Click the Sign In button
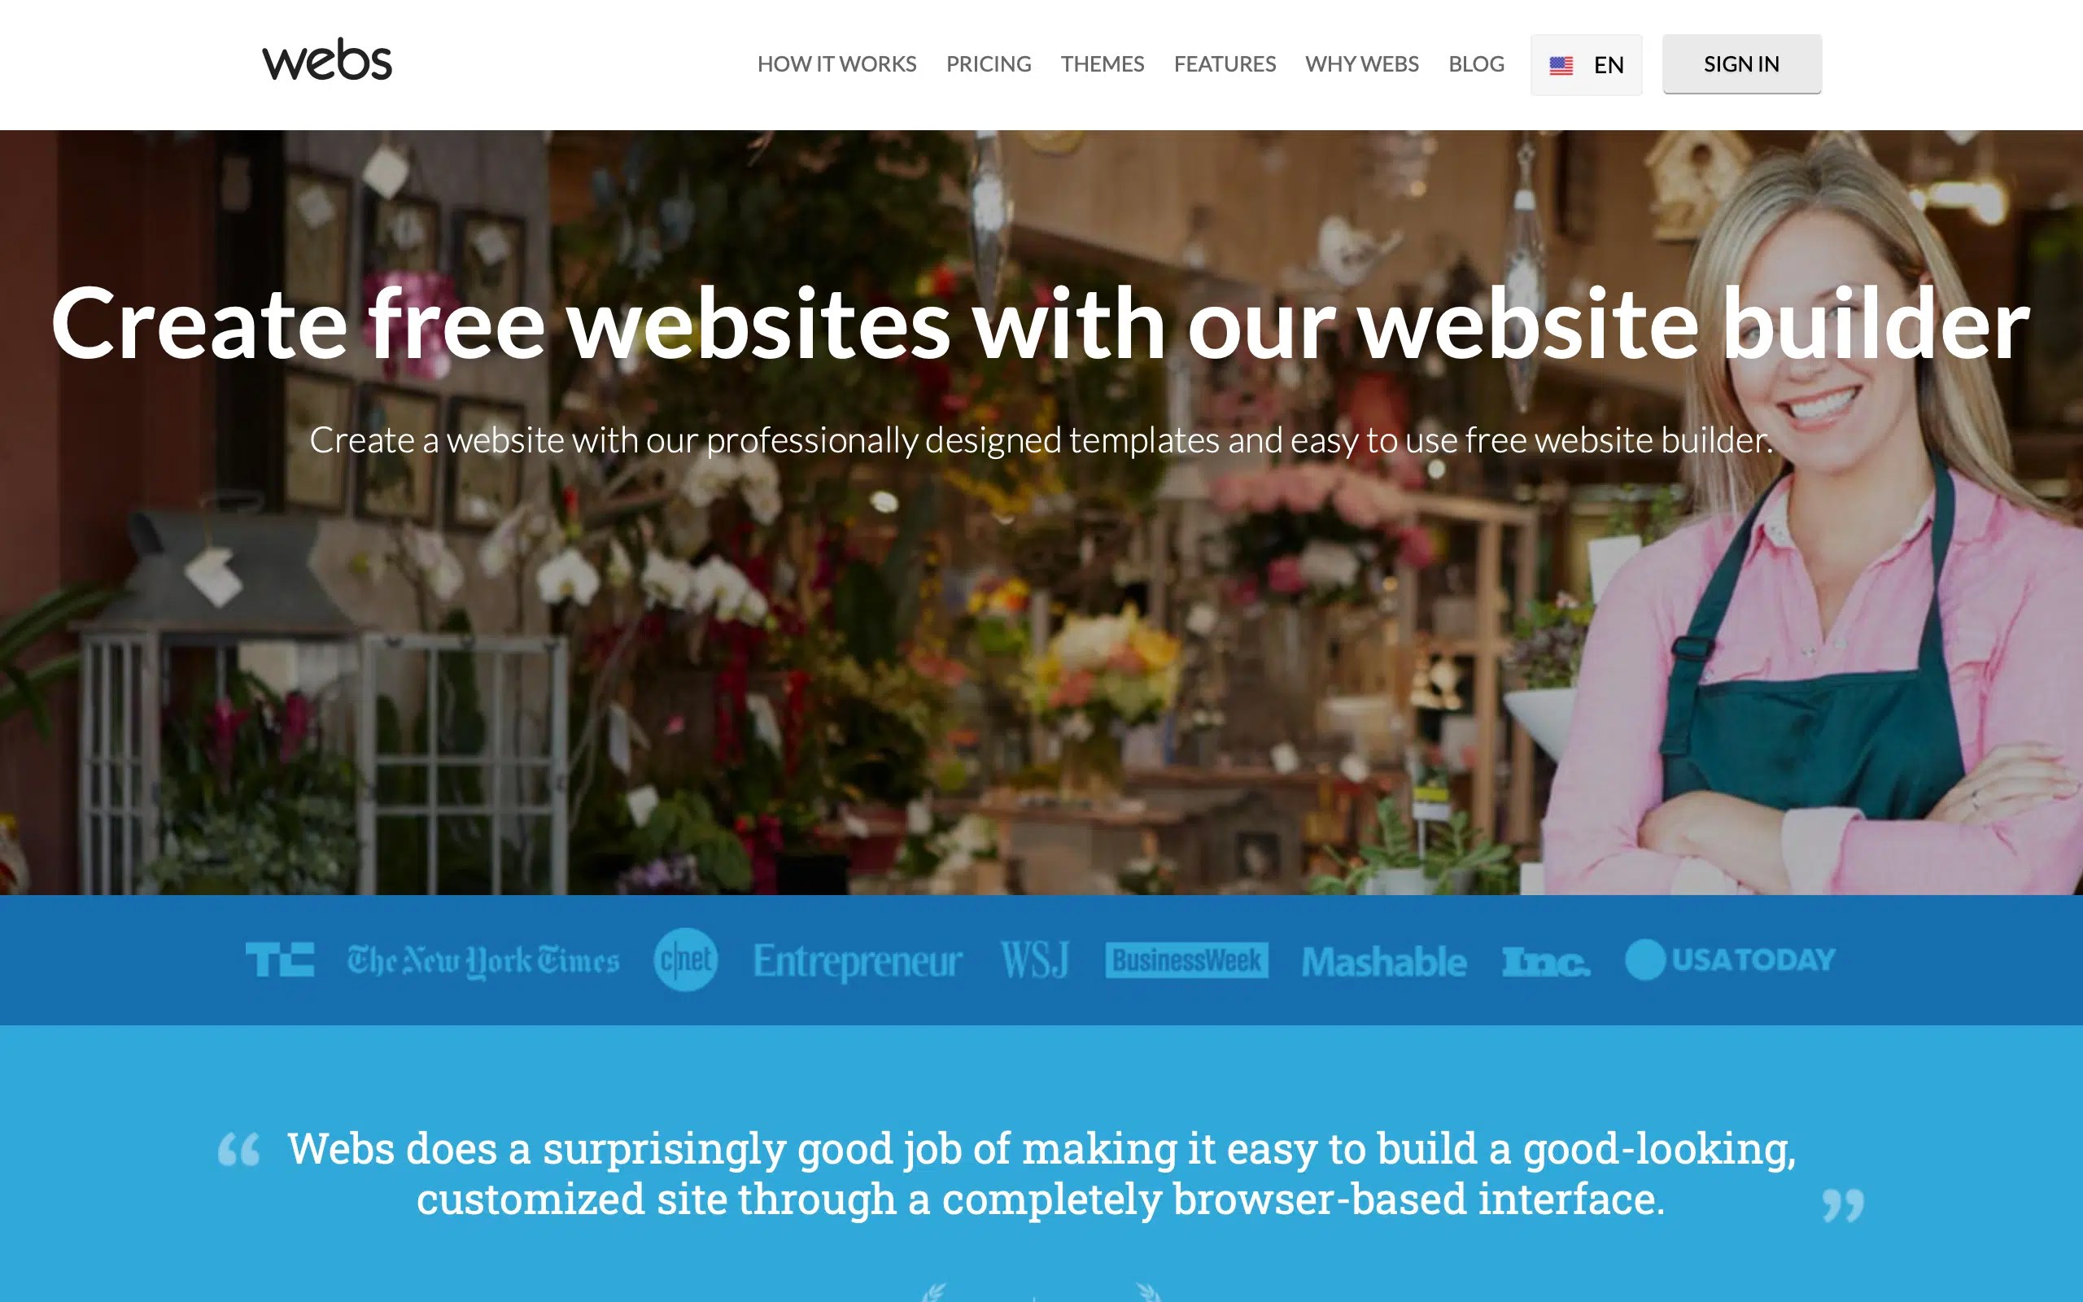This screenshot has width=2083, height=1302. [x=1741, y=63]
